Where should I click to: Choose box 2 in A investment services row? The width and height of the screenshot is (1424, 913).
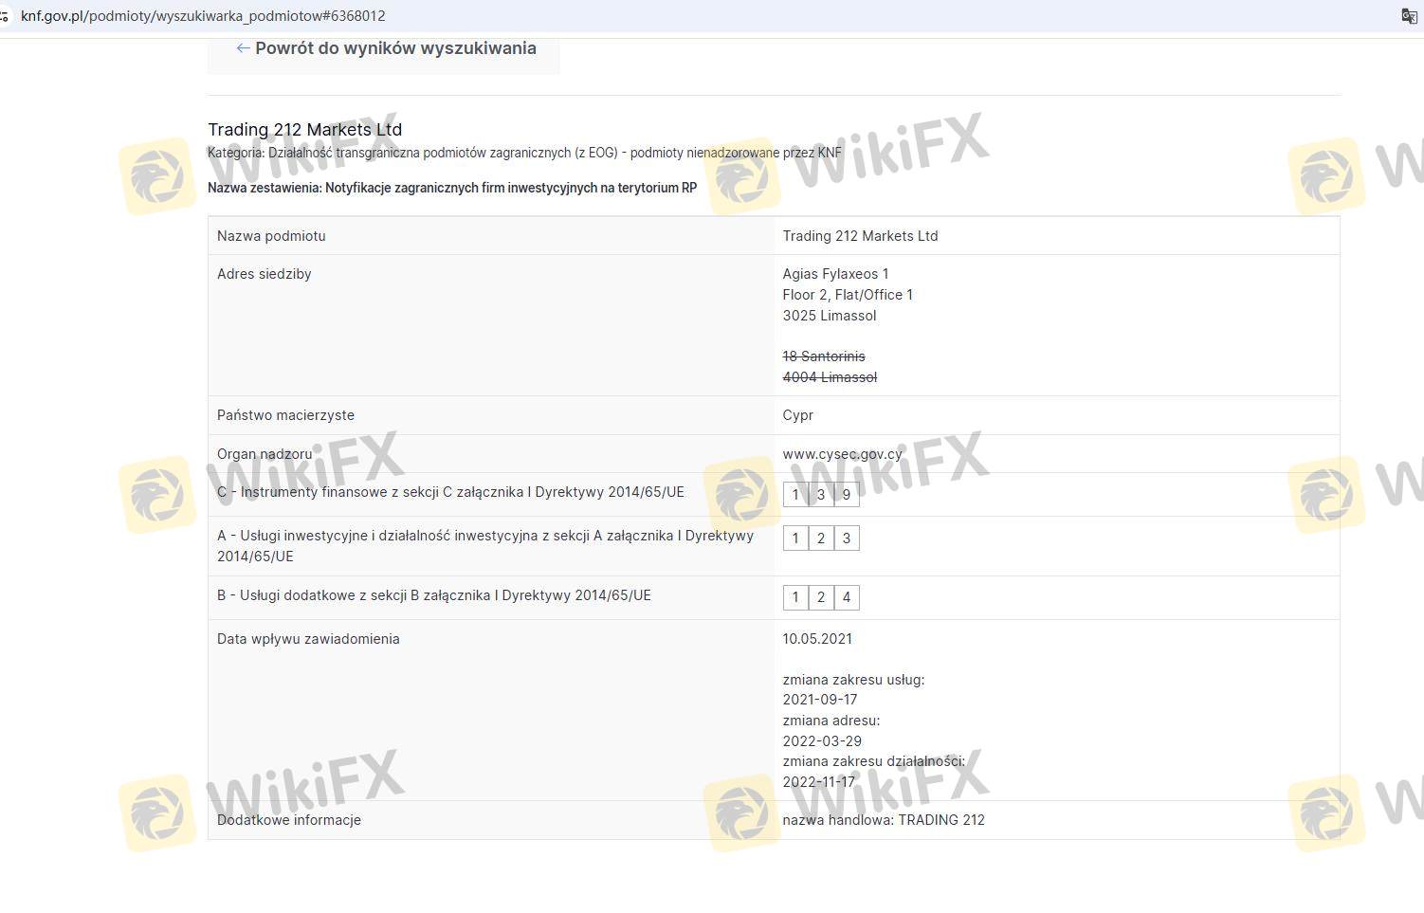point(821,539)
